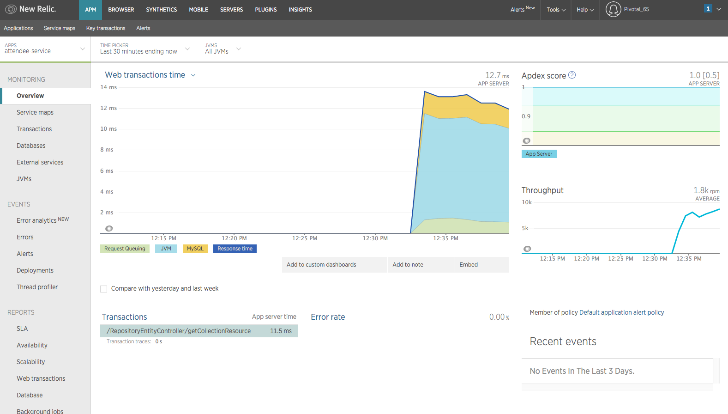
Task: Click the 1.8k rpm average value
Action: pyautogui.click(x=706, y=190)
